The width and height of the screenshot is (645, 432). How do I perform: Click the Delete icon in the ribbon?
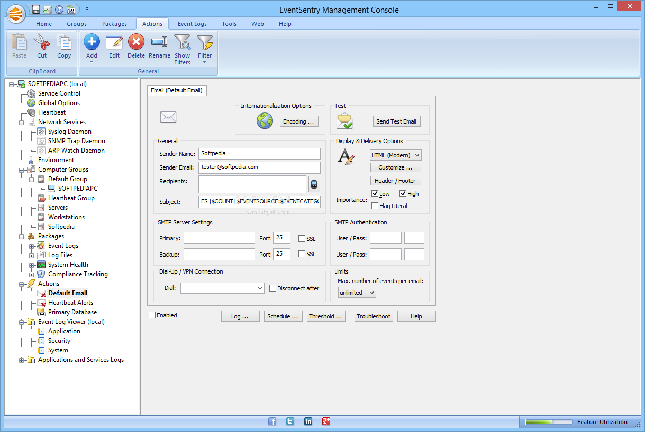coord(136,42)
